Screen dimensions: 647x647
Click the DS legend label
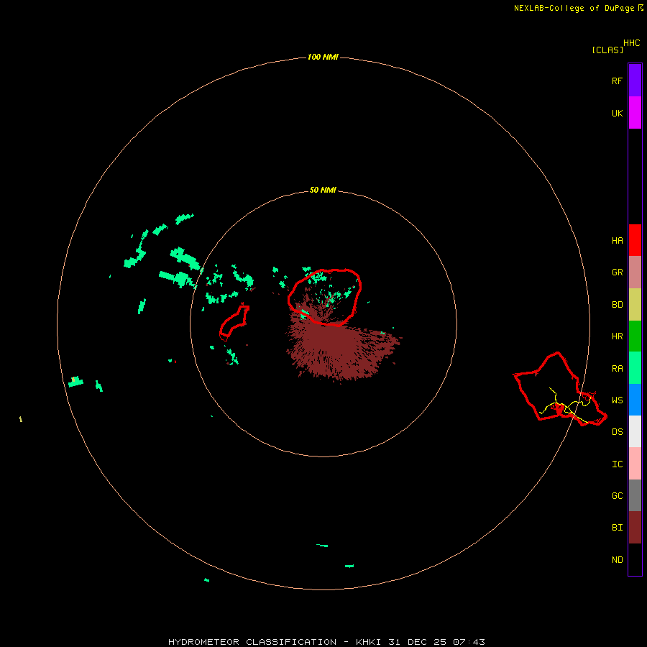pyautogui.click(x=617, y=432)
